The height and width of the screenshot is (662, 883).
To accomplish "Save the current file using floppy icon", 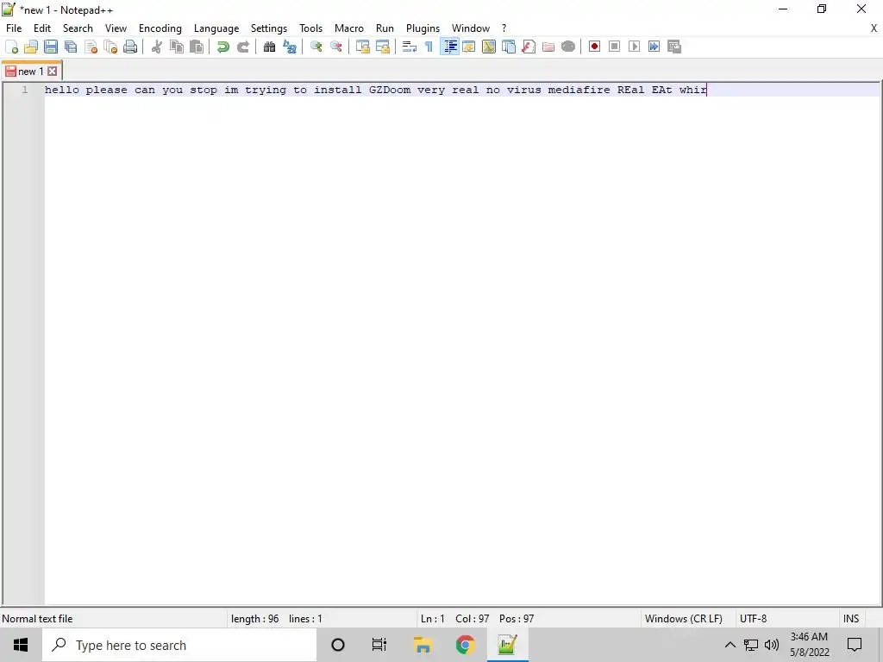I will tap(51, 47).
